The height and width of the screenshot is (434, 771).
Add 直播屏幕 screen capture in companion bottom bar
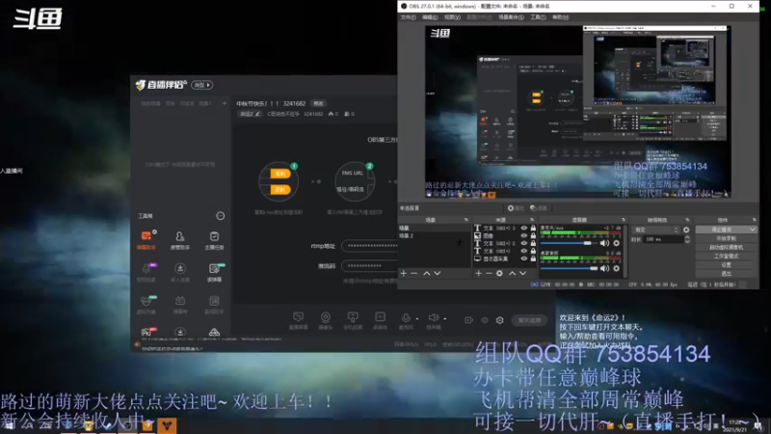tap(298, 320)
